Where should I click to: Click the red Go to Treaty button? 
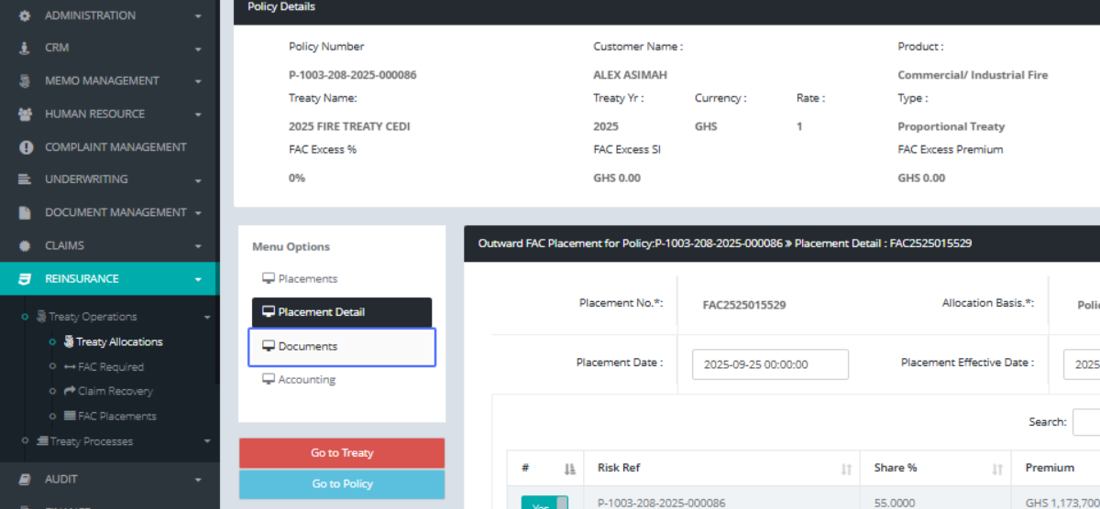pos(341,453)
